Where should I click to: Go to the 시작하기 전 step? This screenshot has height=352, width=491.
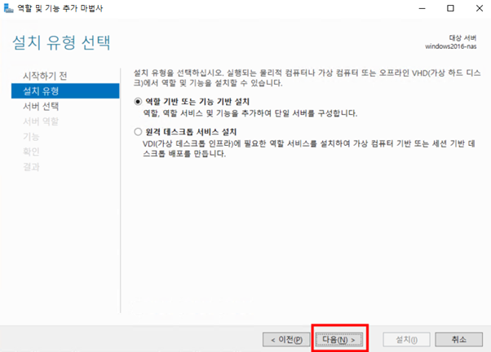(45, 76)
